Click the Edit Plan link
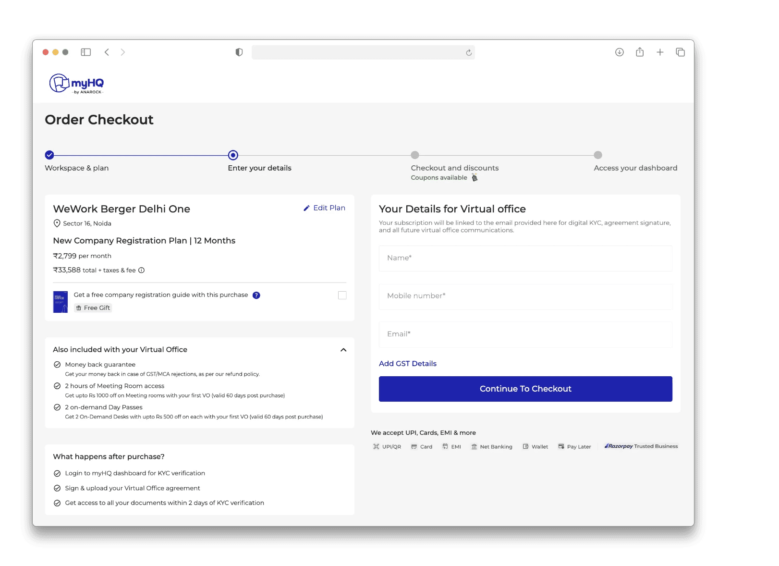Viewport: 779px width, 566px height. point(324,208)
